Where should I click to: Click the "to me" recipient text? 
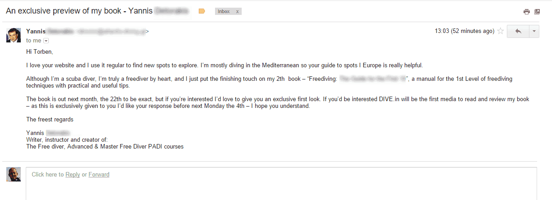[x=33, y=41]
